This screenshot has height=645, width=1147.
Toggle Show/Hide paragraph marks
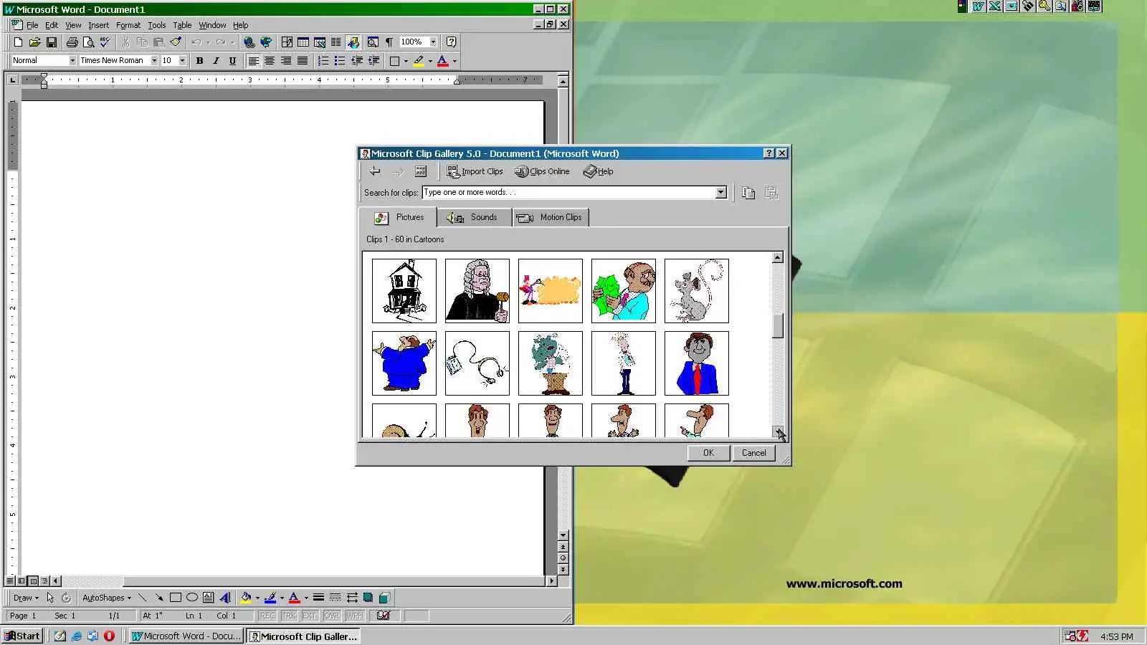389,42
